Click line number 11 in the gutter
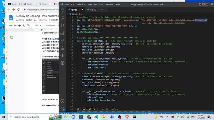 coord(72,20)
